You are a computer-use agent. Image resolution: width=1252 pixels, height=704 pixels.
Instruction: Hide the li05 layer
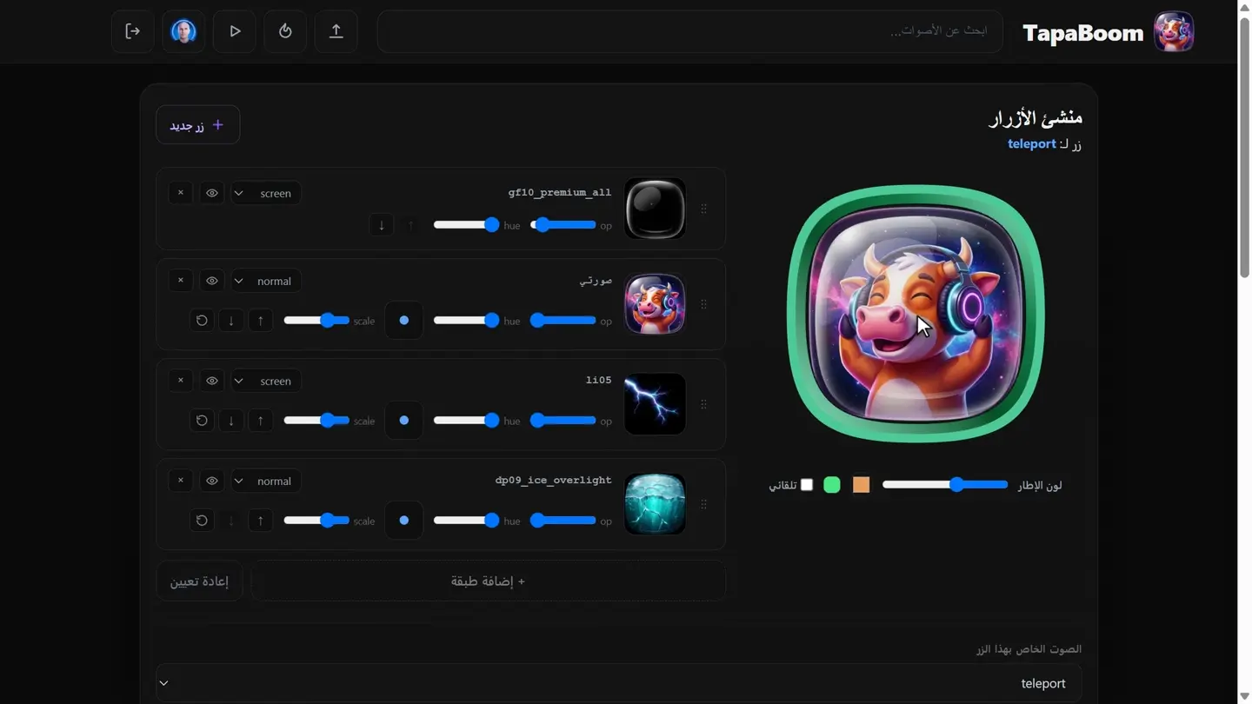coord(211,381)
